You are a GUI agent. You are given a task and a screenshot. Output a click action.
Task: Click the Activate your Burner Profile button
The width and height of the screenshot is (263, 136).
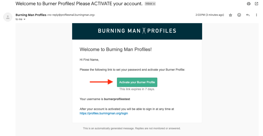[137, 82]
